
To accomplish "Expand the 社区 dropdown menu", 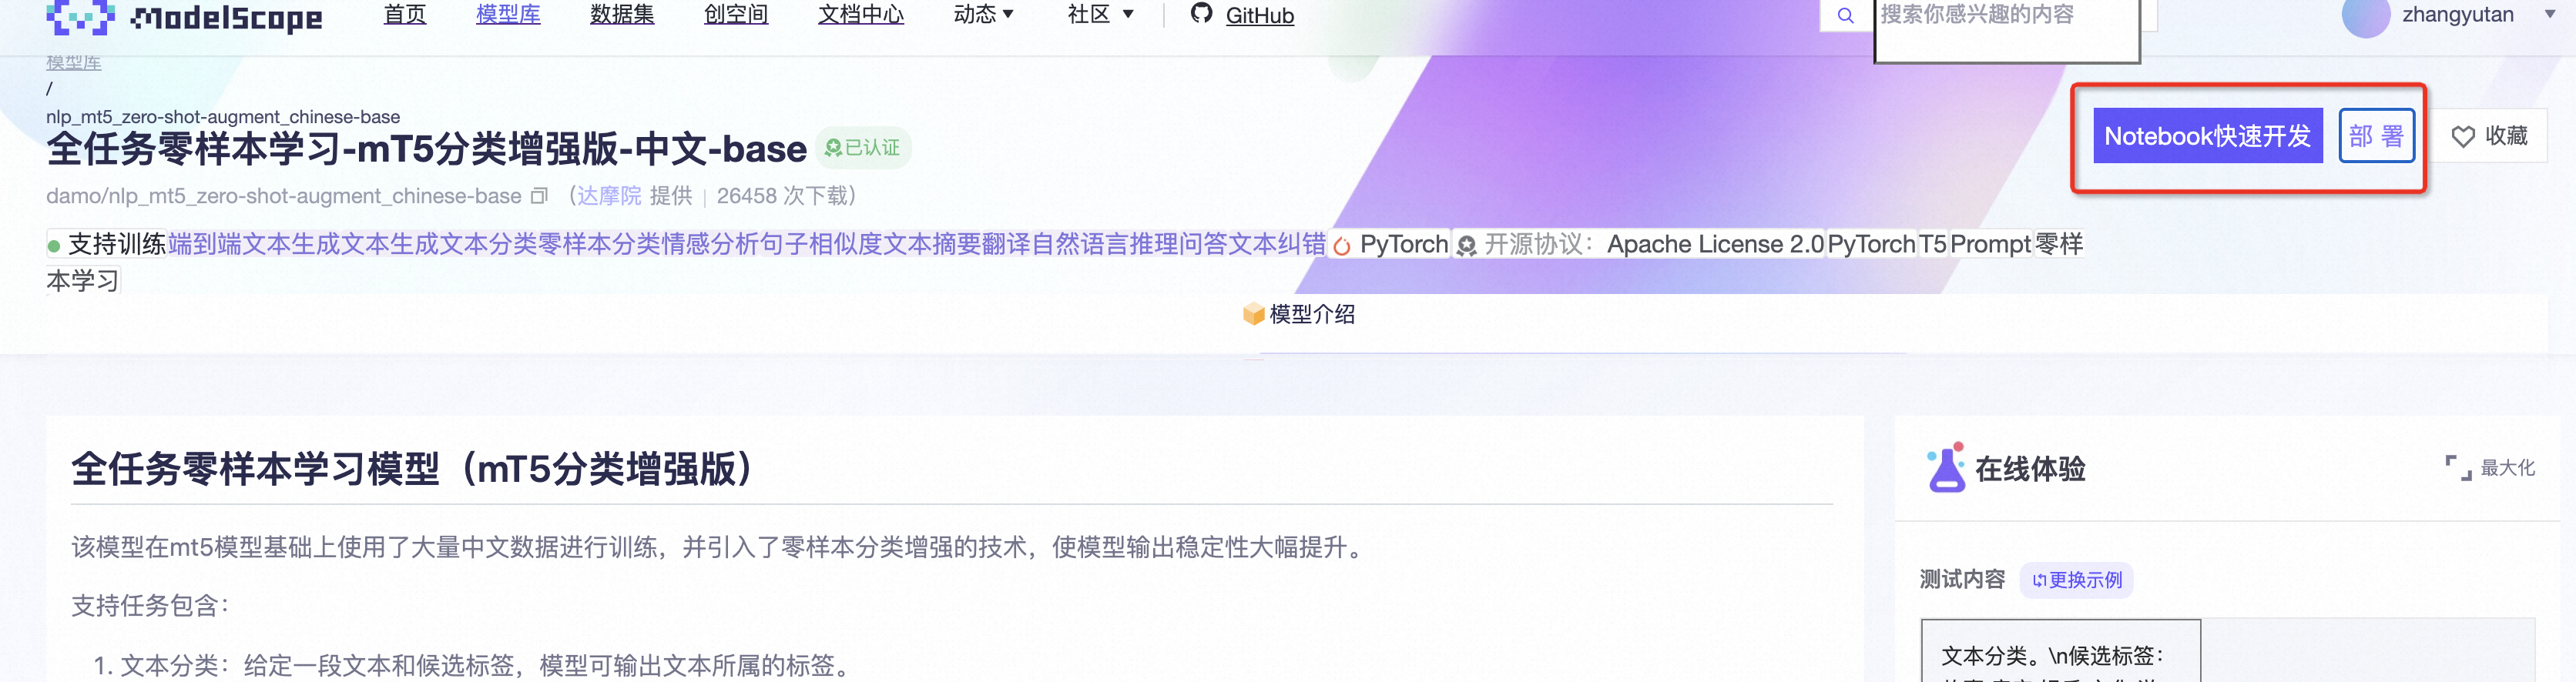I will (x=1101, y=15).
